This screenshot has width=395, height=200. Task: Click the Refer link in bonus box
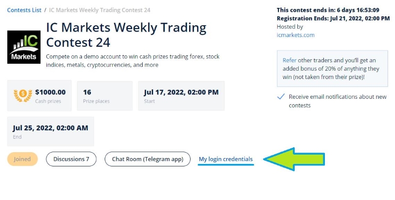tap(289, 60)
